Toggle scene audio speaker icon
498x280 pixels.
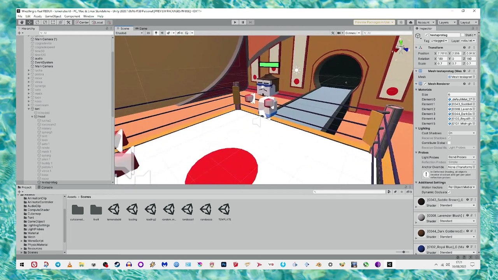pos(162,33)
